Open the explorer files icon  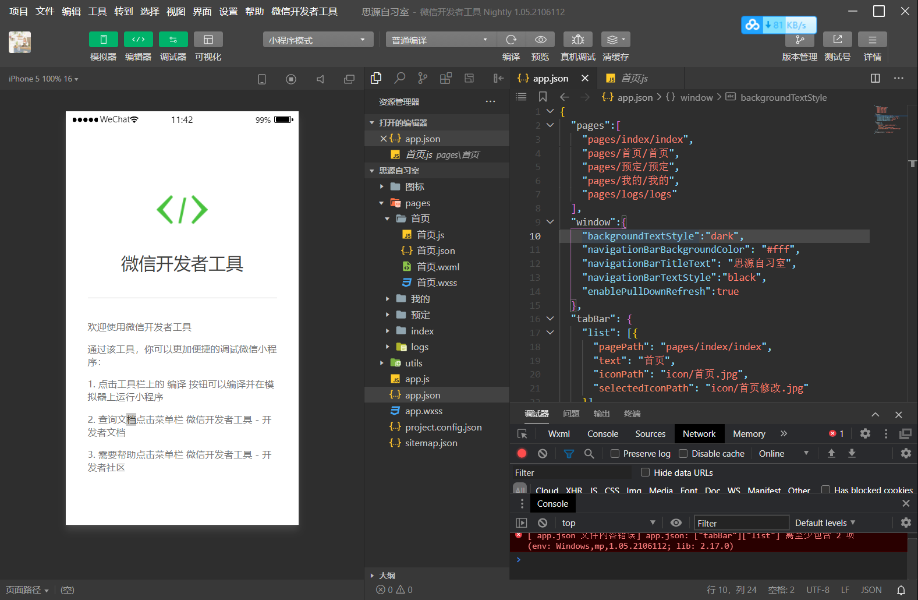pos(376,78)
